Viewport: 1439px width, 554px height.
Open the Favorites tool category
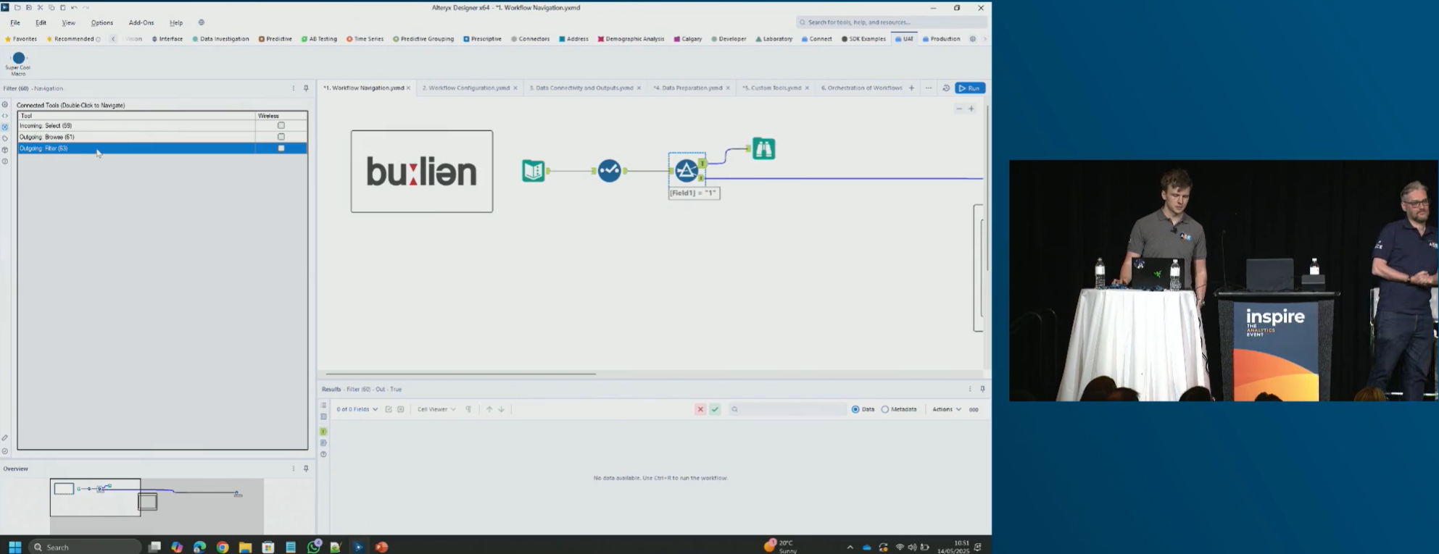click(21, 39)
